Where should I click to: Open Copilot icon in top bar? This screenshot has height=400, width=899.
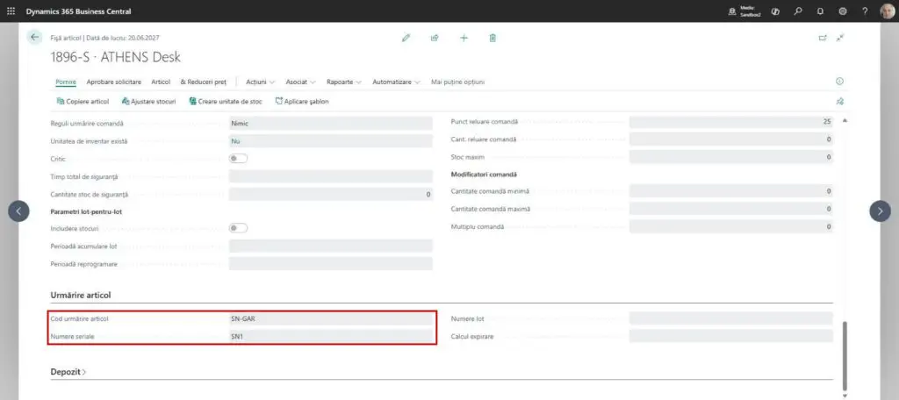(x=776, y=11)
